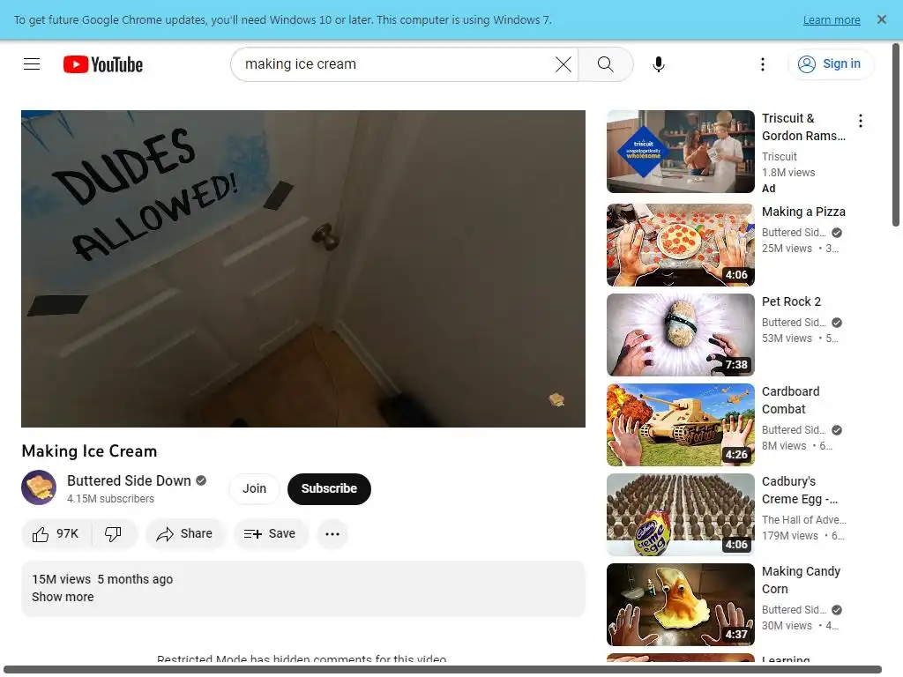Screen dimensions: 903x677
Task: Click the Cardboard Combat title text
Action: click(x=791, y=400)
